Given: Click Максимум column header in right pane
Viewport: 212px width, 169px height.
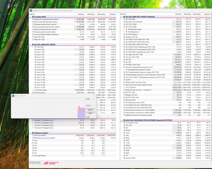Looking at the screenshot, I should click(x=196, y=14).
